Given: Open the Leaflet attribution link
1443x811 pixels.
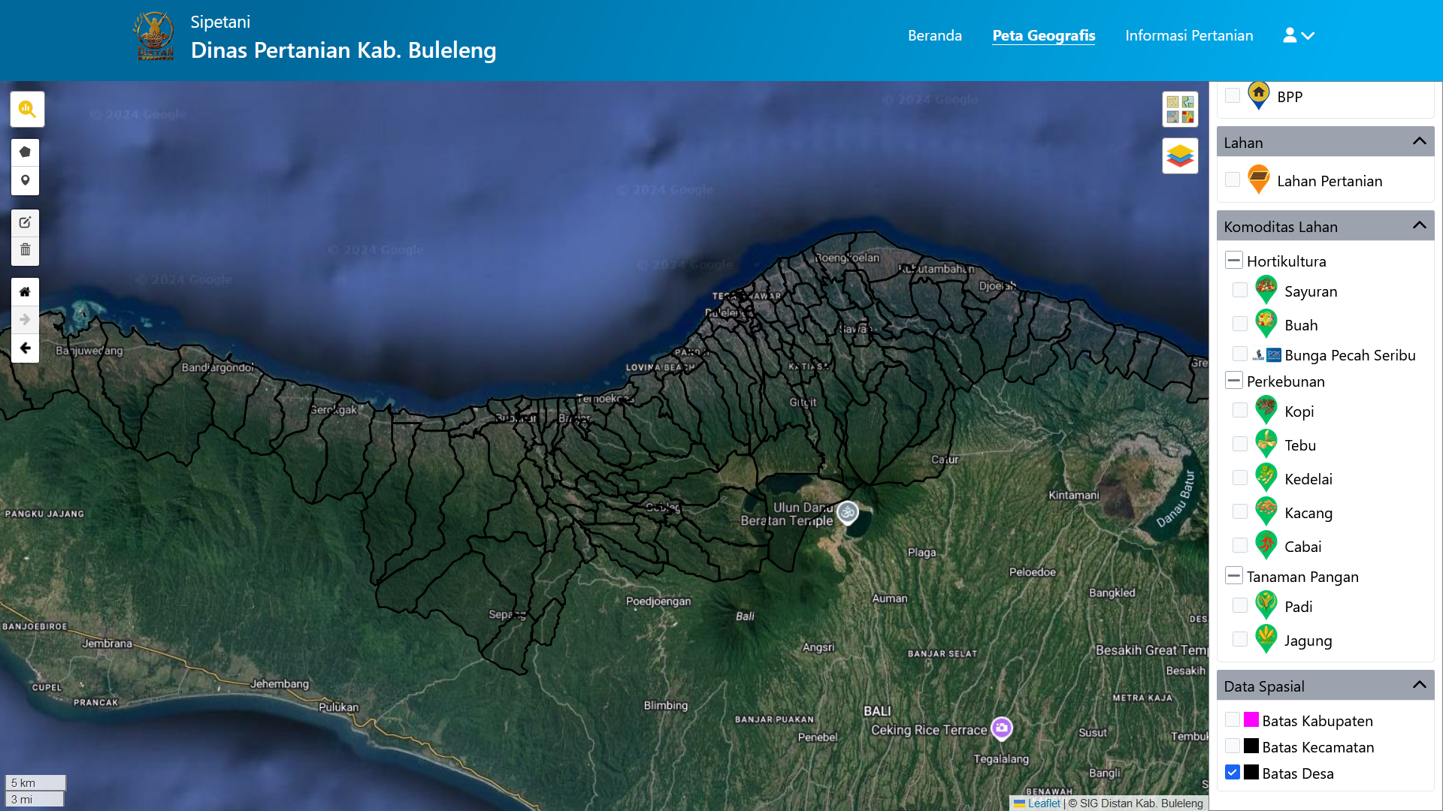Looking at the screenshot, I should pyautogui.click(x=1043, y=803).
